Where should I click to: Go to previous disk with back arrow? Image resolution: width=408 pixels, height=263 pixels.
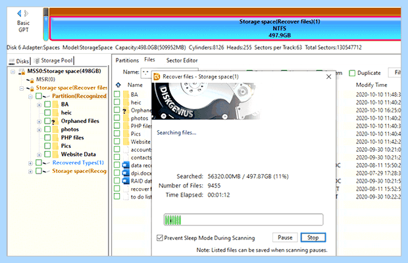pos(19,13)
